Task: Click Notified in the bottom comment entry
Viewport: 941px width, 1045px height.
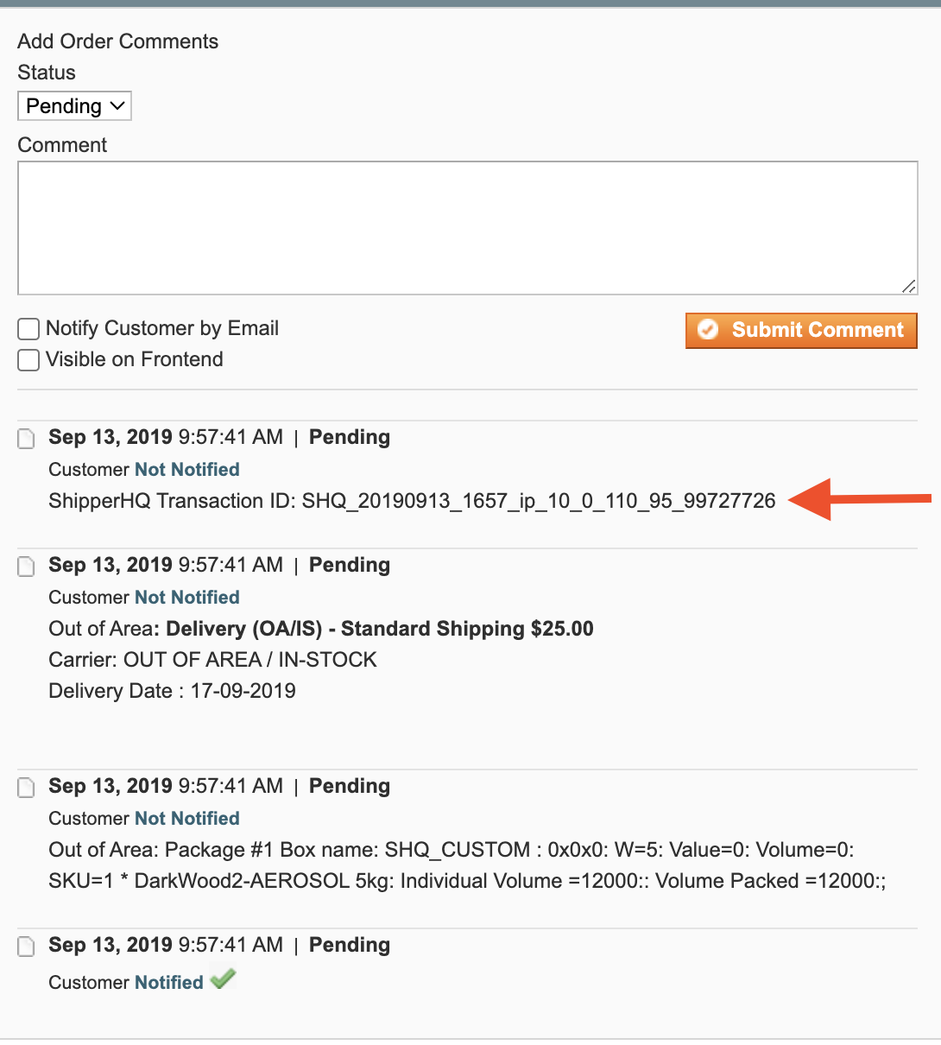Action: point(167,982)
